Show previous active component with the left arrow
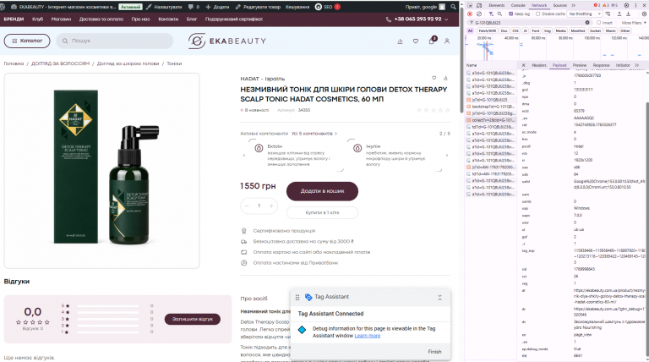Image resolution: width=649 pixels, height=362 pixels. tap(243, 156)
